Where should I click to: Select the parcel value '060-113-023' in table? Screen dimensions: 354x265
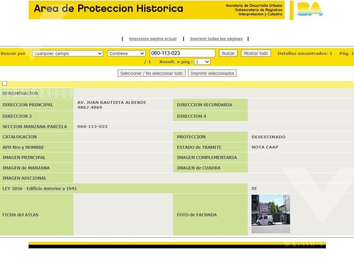(x=92, y=127)
